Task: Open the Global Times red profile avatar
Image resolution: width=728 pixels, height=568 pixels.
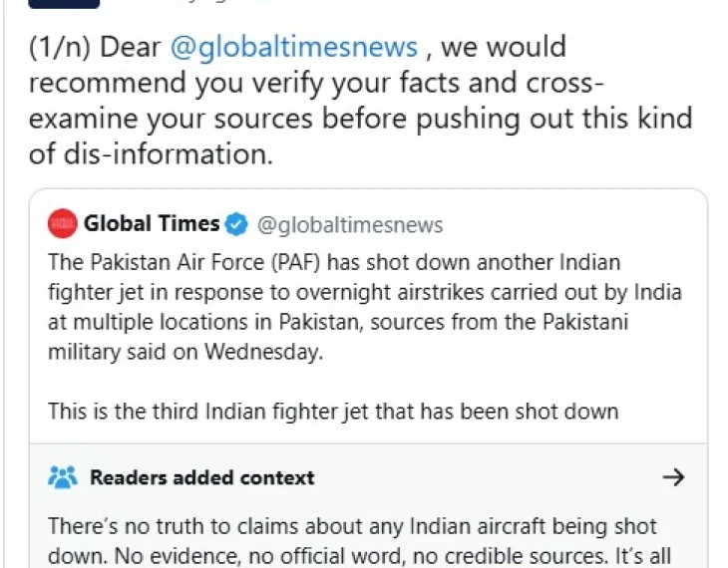Action: 62,223
